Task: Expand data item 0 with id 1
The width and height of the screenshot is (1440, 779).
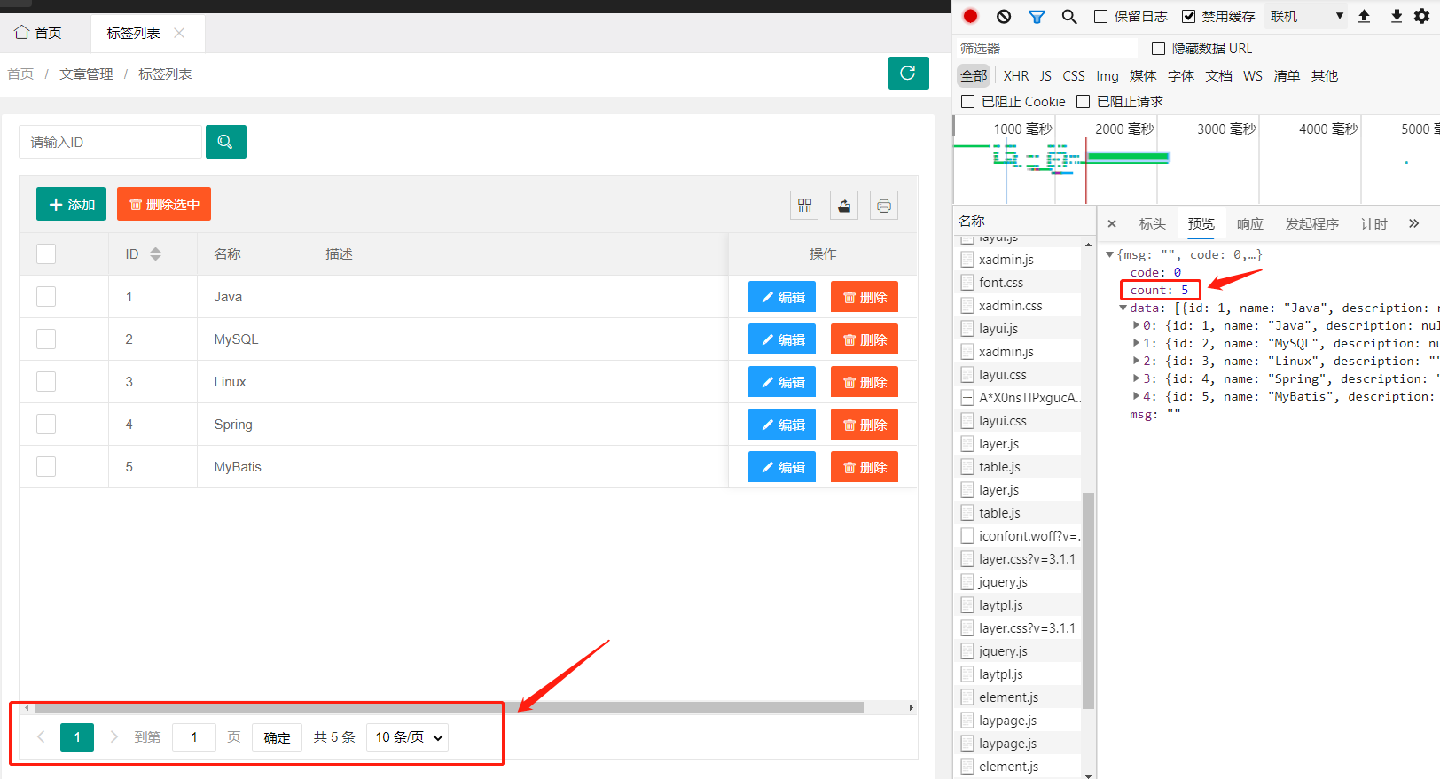Action: point(1136,325)
